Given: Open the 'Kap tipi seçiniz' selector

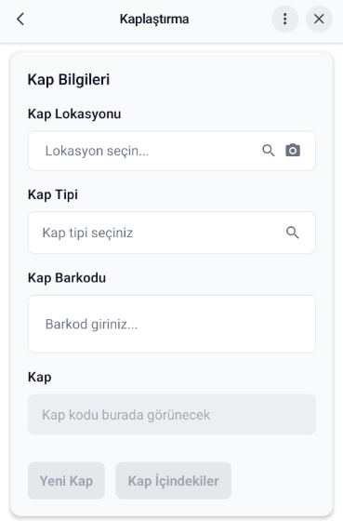Looking at the screenshot, I should (x=172, y=233).
